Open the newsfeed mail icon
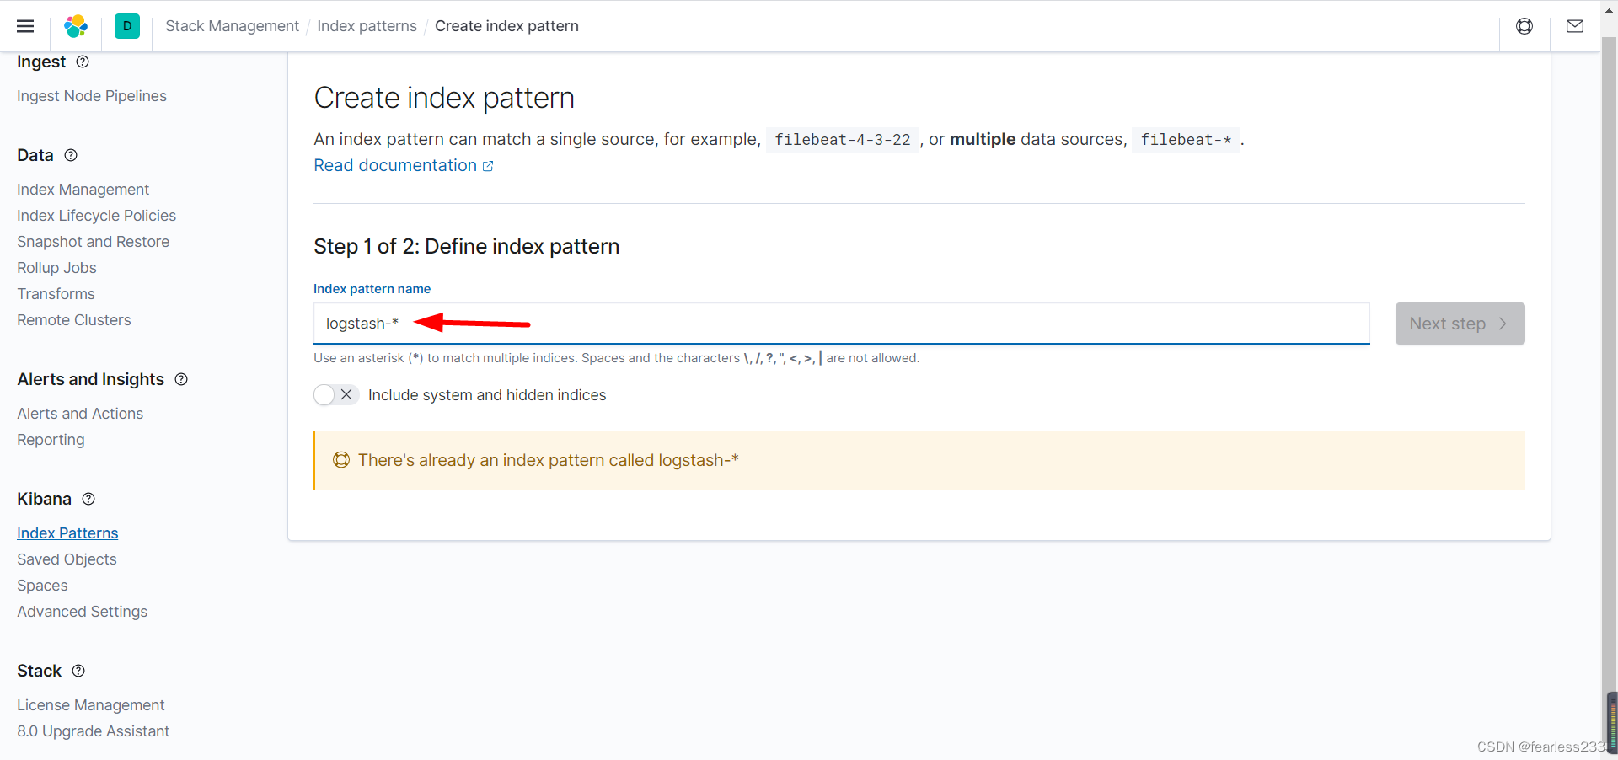 (1575, 26)
